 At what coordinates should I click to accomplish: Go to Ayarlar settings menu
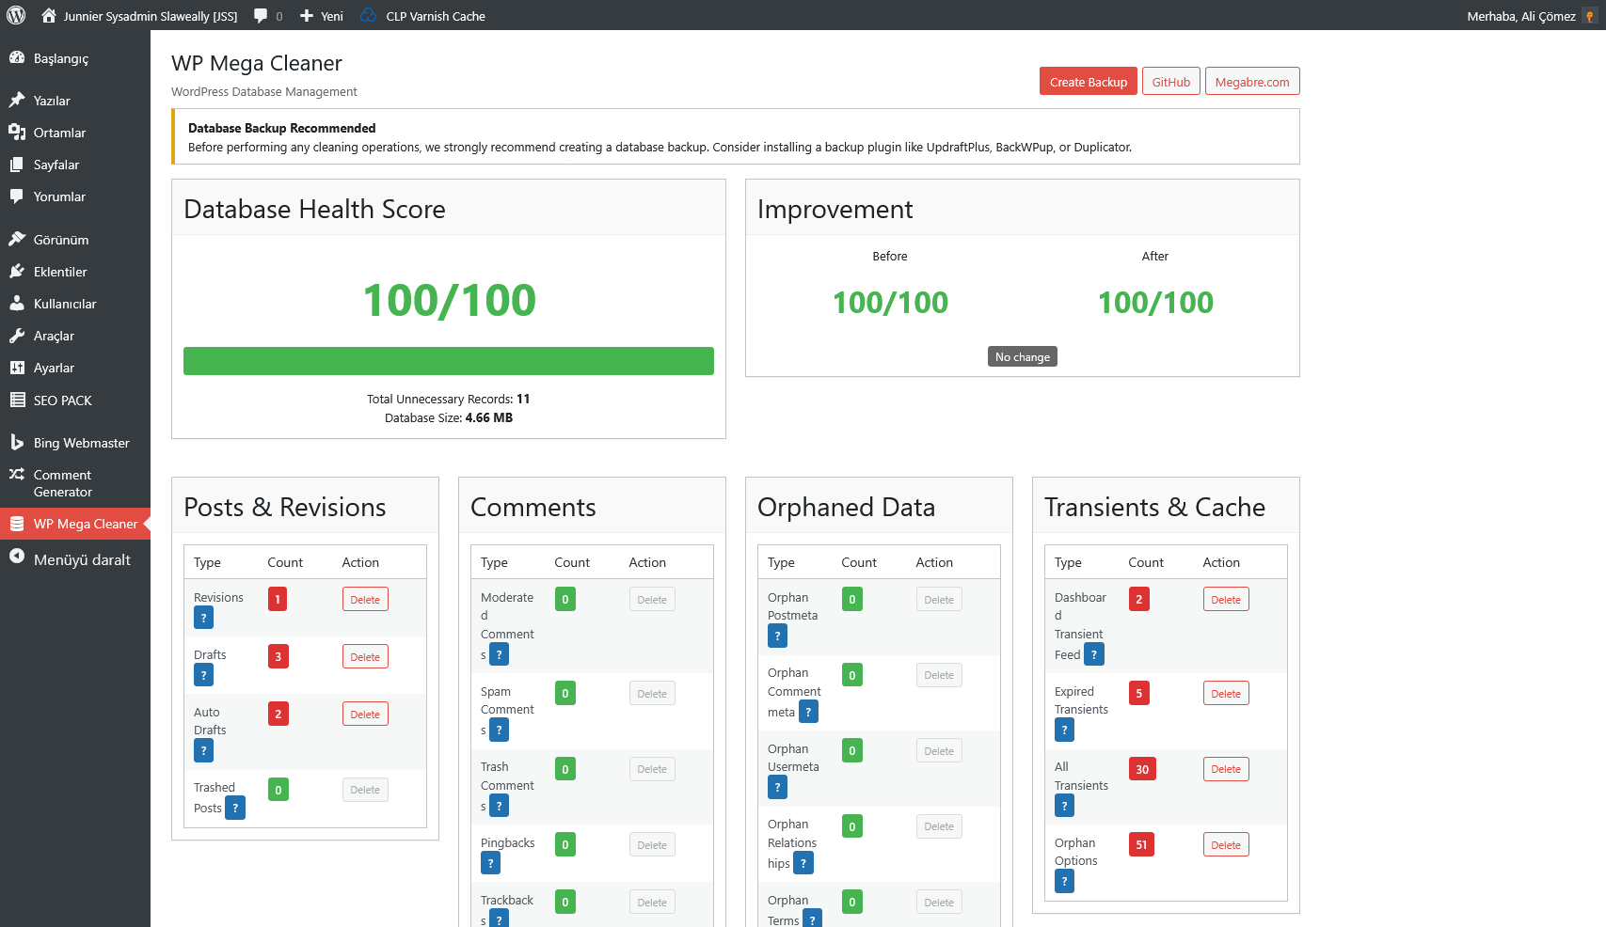54,368
